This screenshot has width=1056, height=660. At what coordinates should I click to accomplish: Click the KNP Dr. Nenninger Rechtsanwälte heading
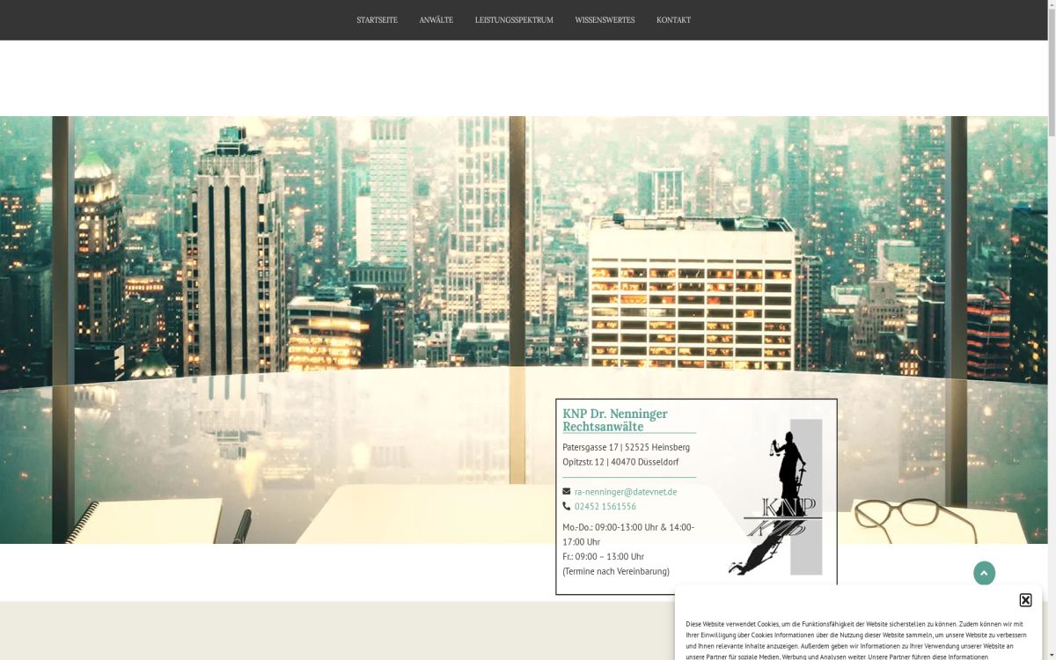click(x=615, y=420)
